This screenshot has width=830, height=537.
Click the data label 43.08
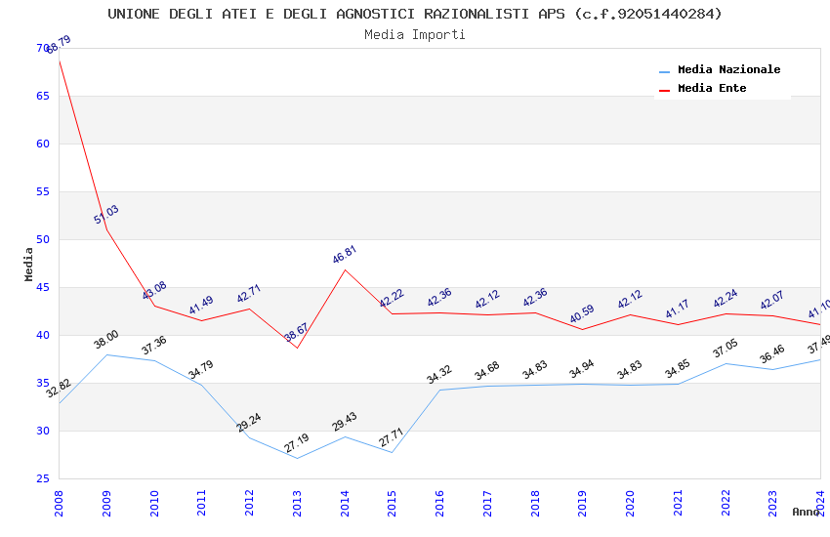[154, 290]
